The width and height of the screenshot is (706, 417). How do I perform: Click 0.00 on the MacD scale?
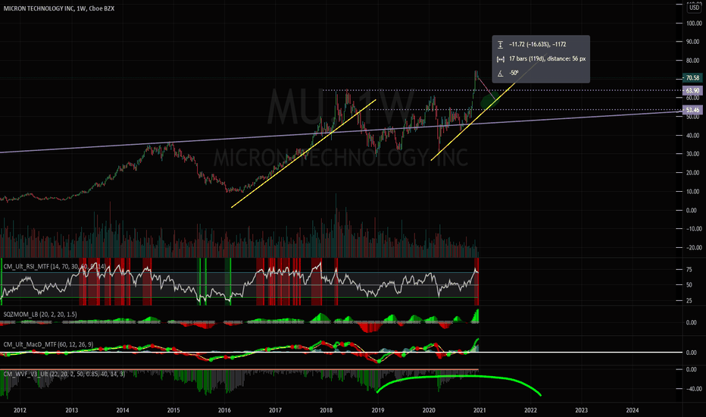tap(691, 353)
